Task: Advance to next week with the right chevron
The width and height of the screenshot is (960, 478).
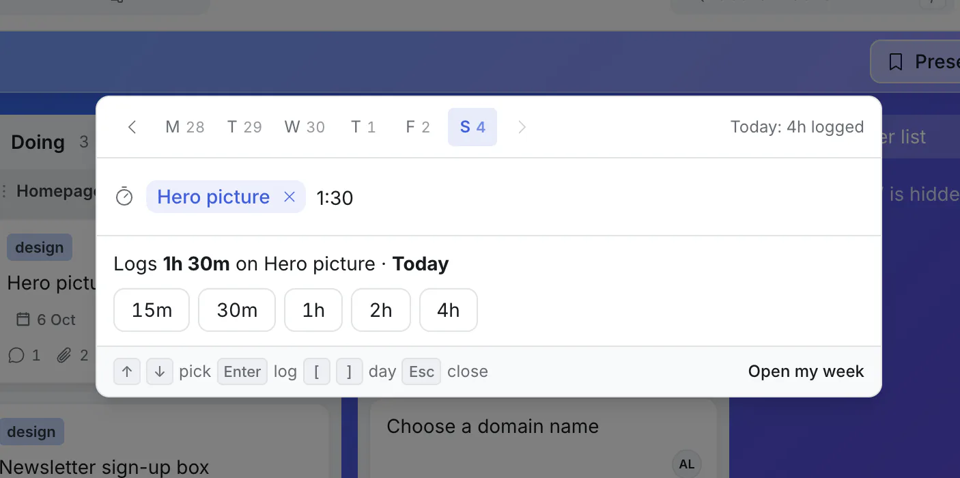Action: 522,127
